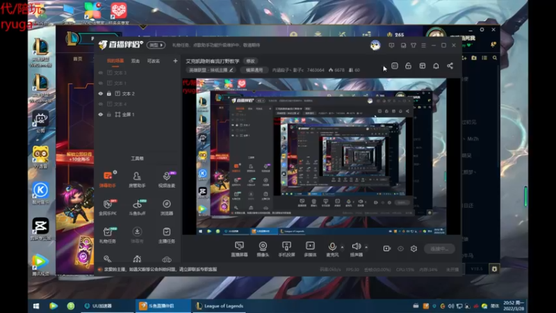Open the 斗鱼Buff tool
The image size is (556, 313).
[137, 207]
